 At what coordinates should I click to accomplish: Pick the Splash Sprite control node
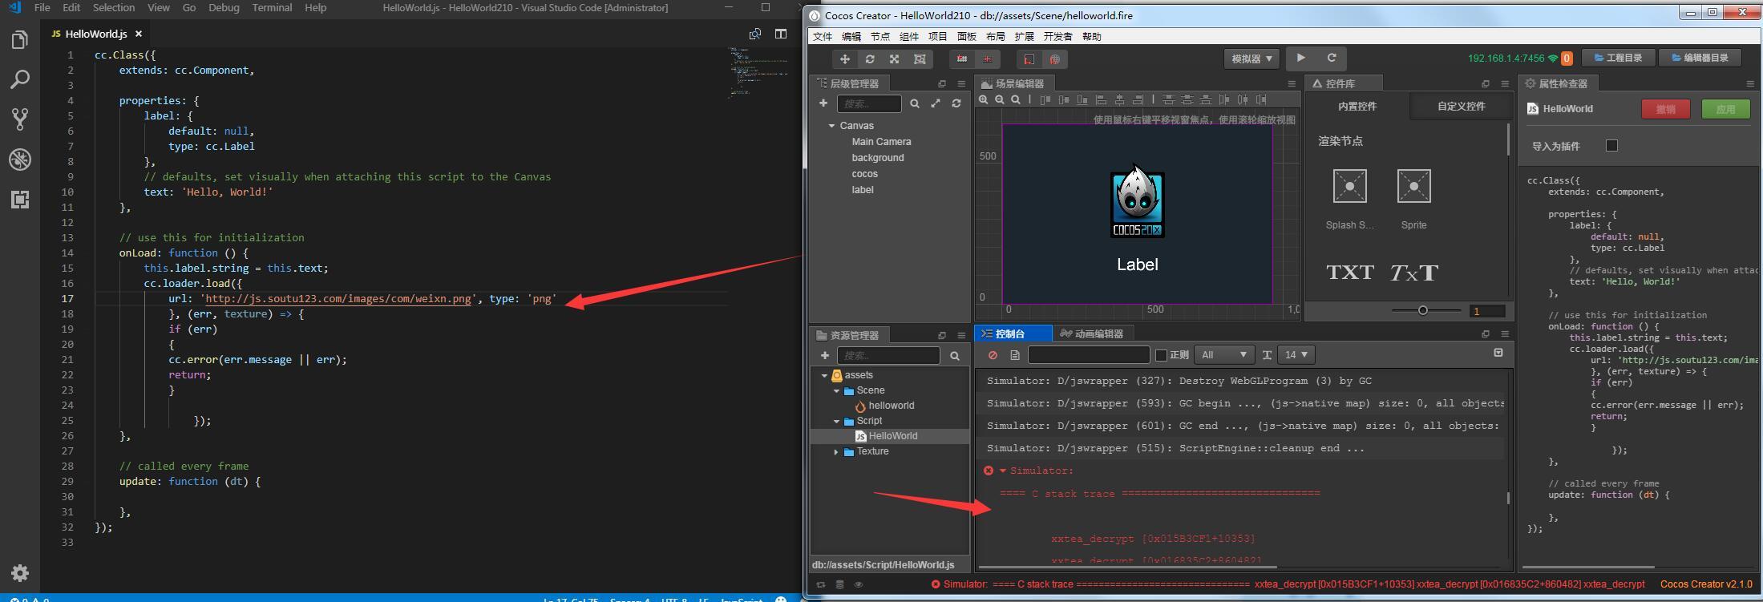tap(1349, 186)
